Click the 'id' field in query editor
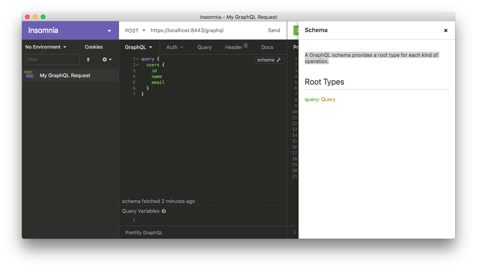This screenshot has height=270, width=477. point(154,71)
